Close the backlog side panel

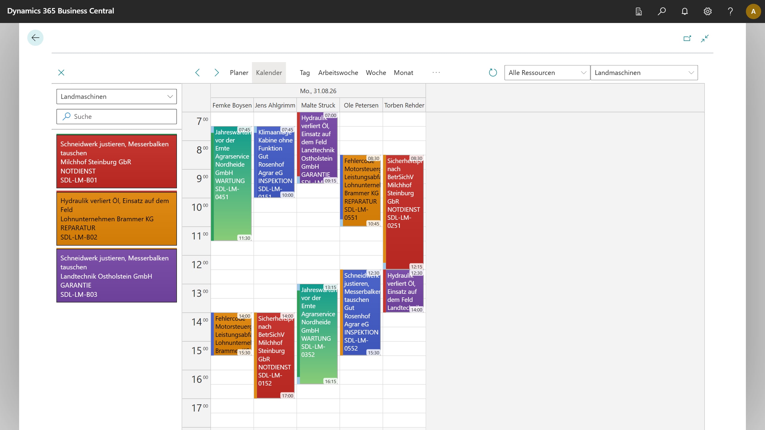tap(61, 73)
